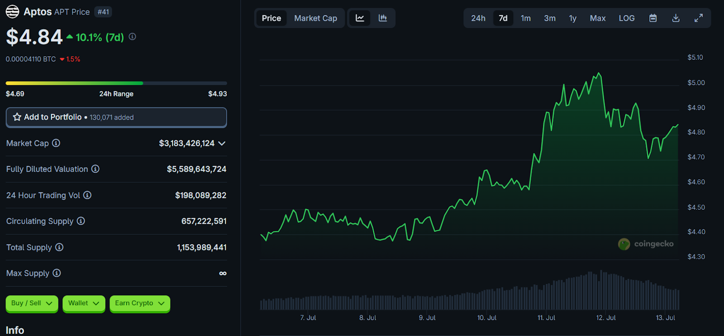
Task: Open the Wallet dropdown
Action: click(x=84, y=303)
